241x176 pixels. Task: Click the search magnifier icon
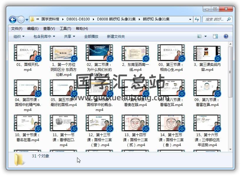(229, 19)
